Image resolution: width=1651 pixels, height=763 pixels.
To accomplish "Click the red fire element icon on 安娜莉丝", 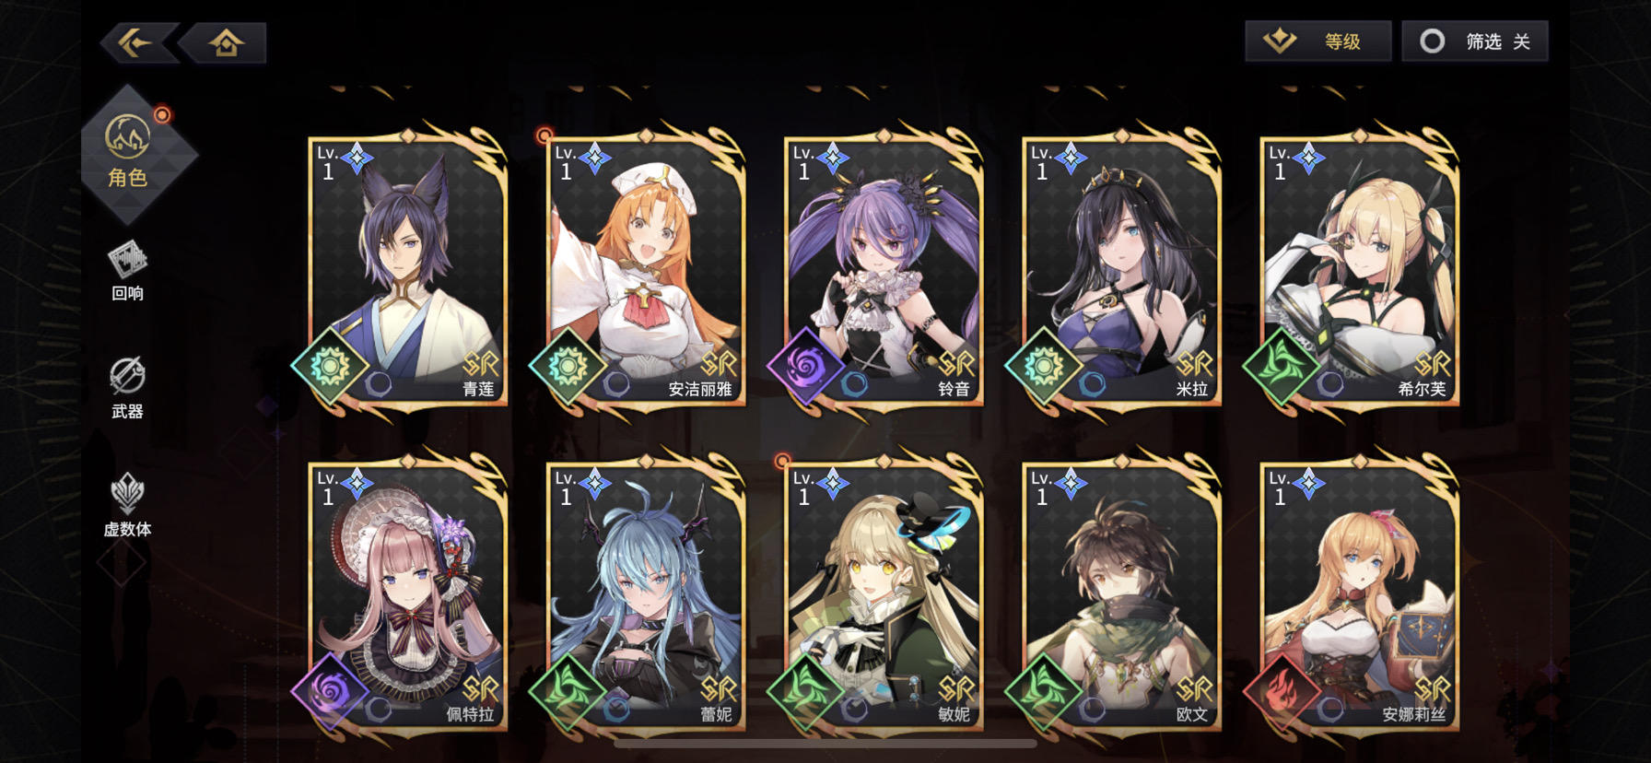I will [x=1281, y=692].
